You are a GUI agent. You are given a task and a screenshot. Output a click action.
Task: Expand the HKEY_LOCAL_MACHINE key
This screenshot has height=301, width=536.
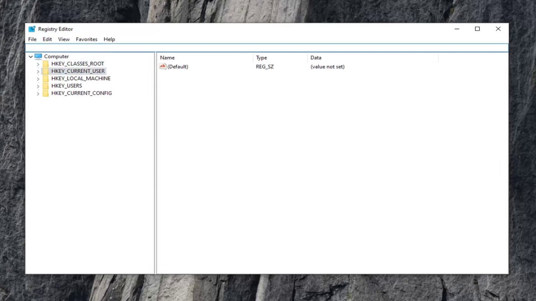38,79
